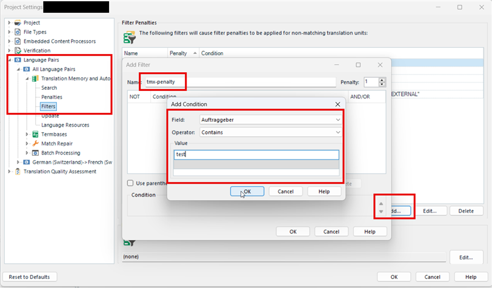Cancel the Add Condition dialog

pyautogui.click(x=285, y=192)
